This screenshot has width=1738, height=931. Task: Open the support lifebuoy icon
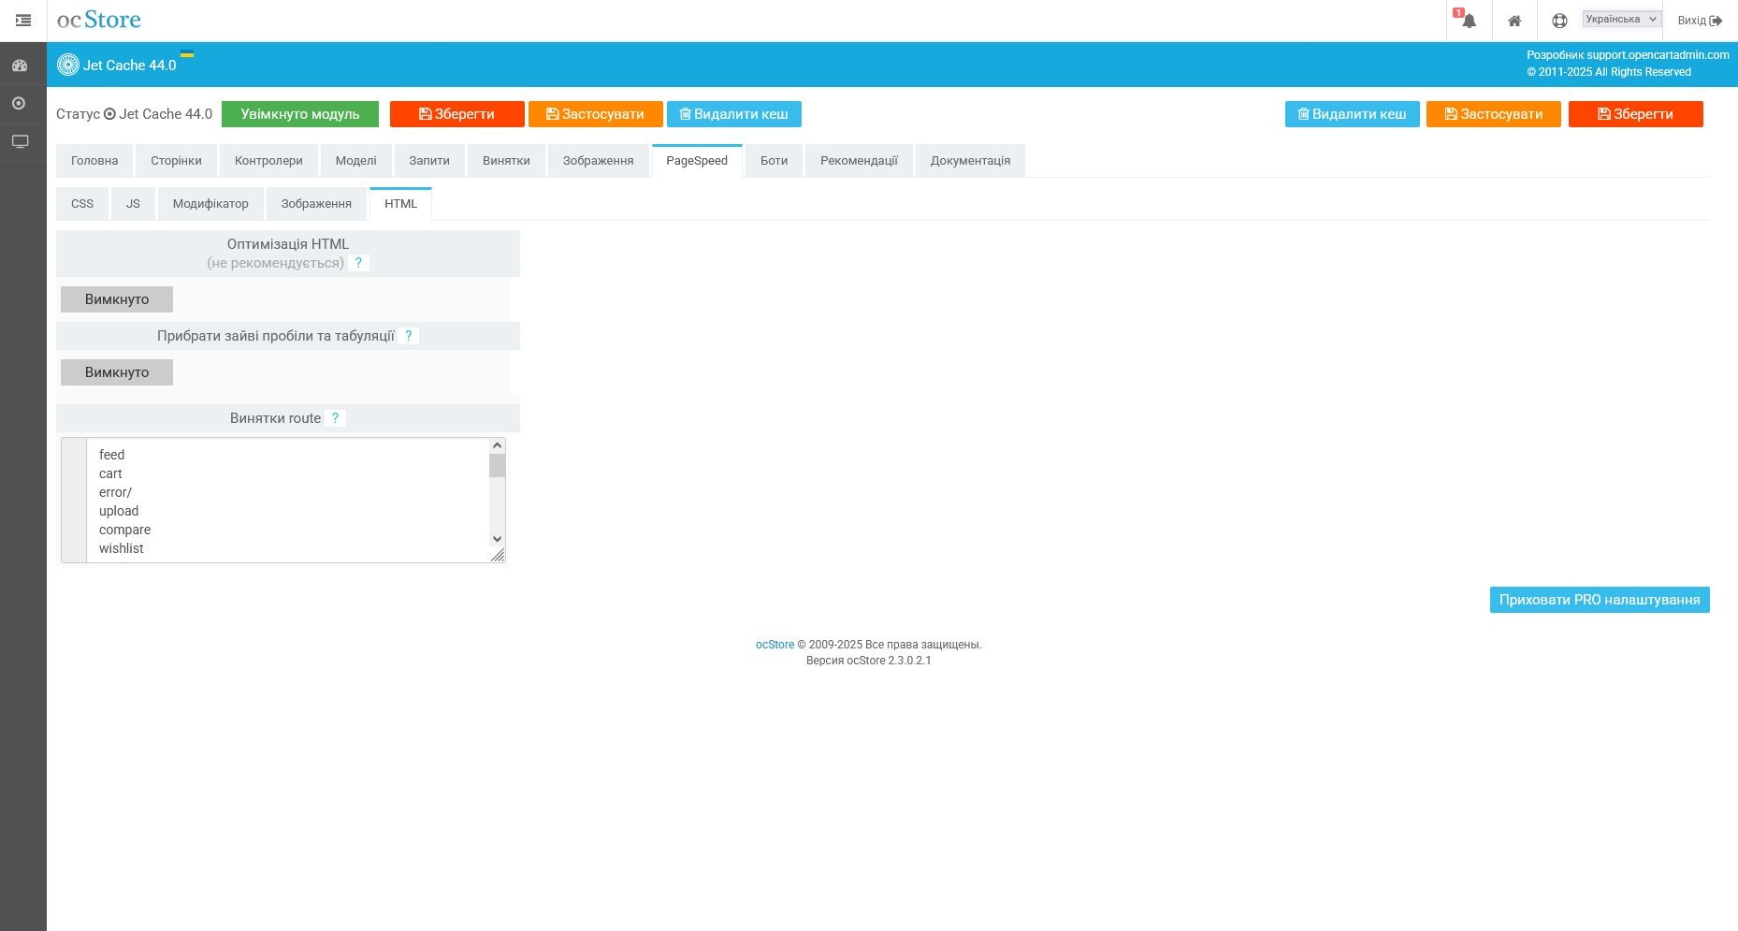coord(1558,21)
